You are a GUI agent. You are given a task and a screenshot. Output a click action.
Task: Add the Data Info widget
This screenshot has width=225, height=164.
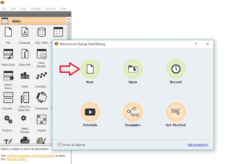pyautogui.click(x=25, y=57)
